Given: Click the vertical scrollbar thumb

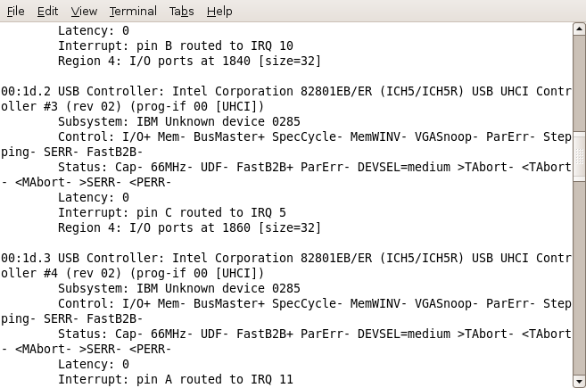Looking at the screenshot, I should [x=579, y=156].
